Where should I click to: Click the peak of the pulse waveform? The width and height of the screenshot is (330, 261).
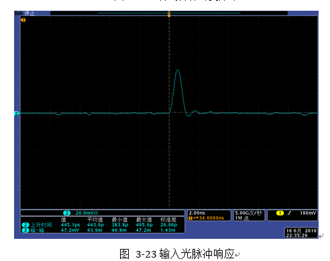point(178,70)
